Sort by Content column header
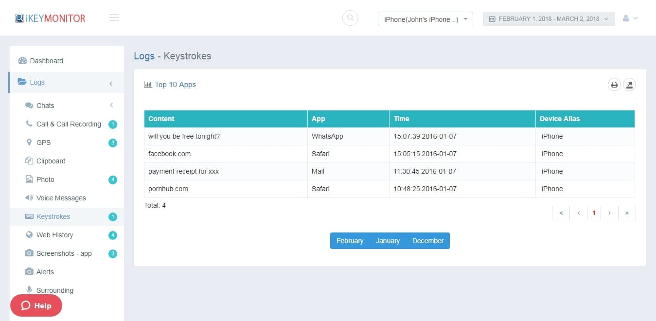656x321 pixels. [x=226, y=119]
